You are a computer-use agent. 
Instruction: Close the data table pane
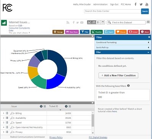92,103
